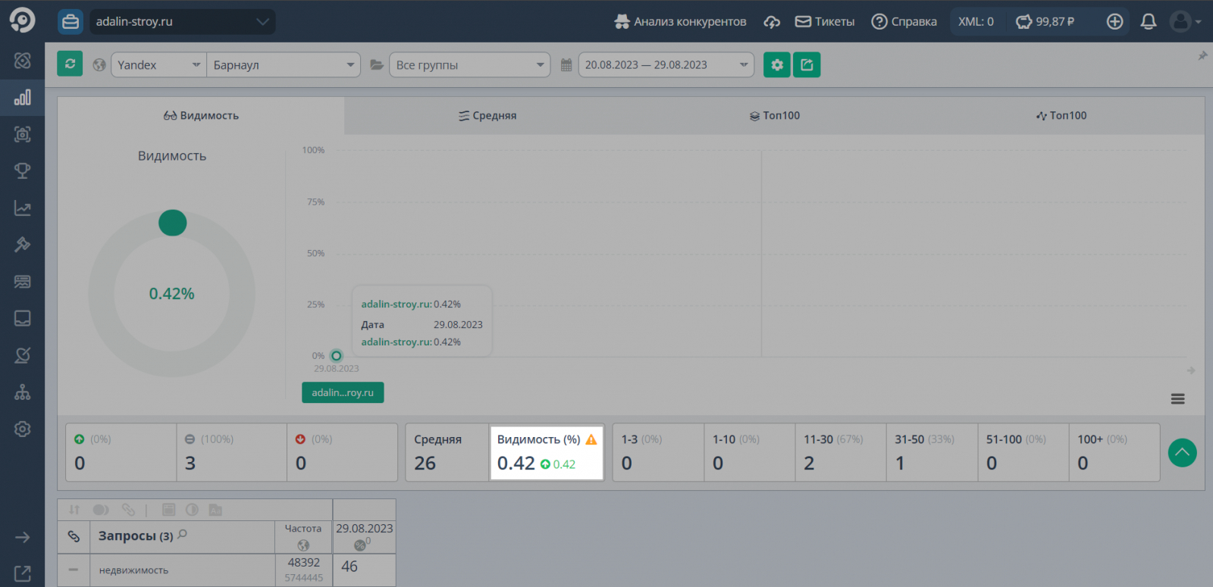Screen dimensions: 1213x587
Task: Open the user account menu
Action: 1185,21
